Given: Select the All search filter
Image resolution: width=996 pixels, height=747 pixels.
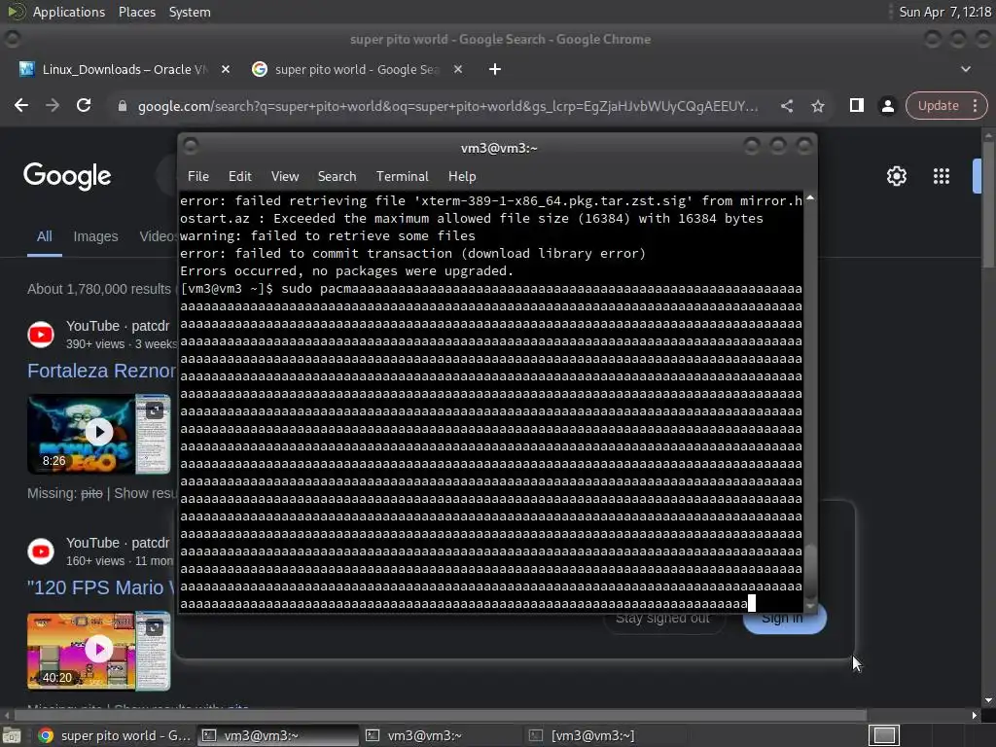Looking at the screenshot, I should coord(44,236).
